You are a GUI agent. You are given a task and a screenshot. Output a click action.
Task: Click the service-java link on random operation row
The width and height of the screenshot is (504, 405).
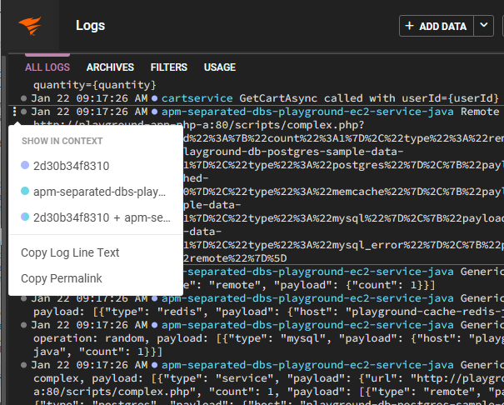point(307,325)
